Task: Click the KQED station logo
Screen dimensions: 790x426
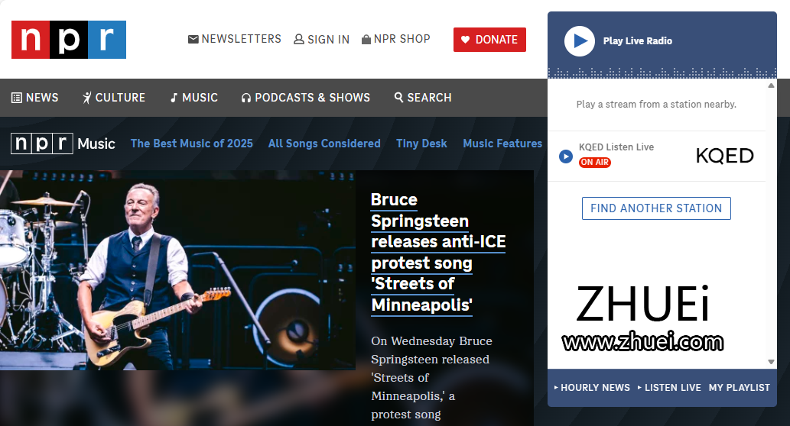Action: 724,156
